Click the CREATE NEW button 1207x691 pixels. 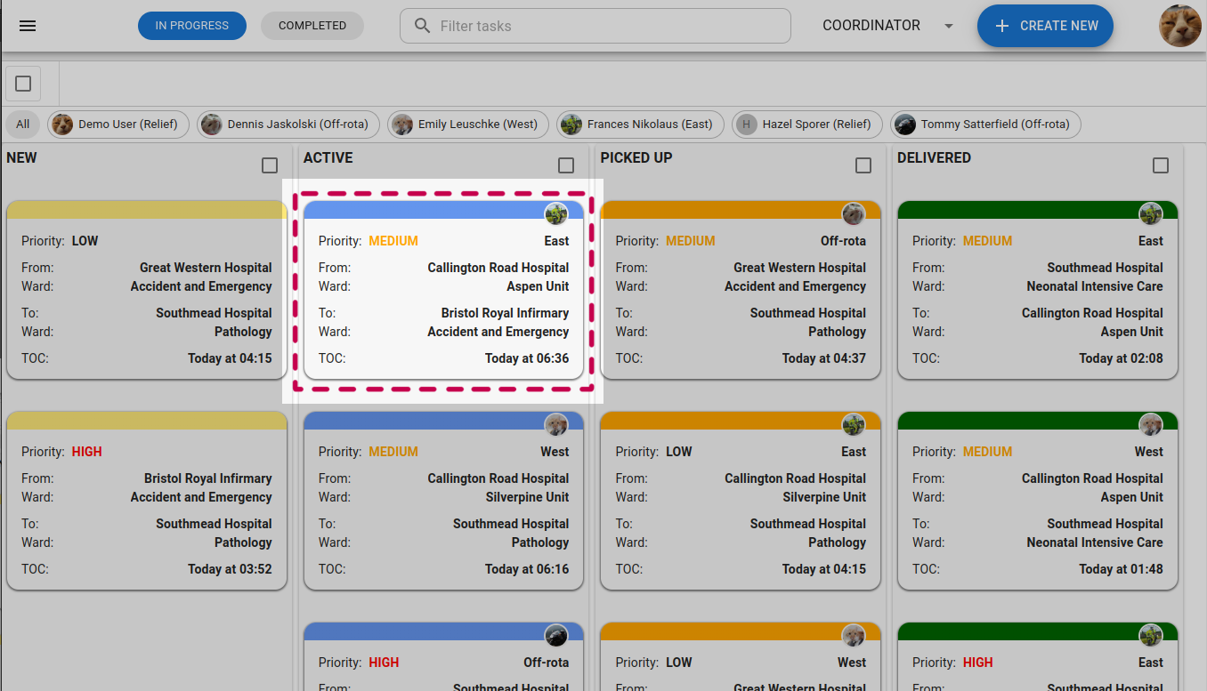click(1045, 25)
